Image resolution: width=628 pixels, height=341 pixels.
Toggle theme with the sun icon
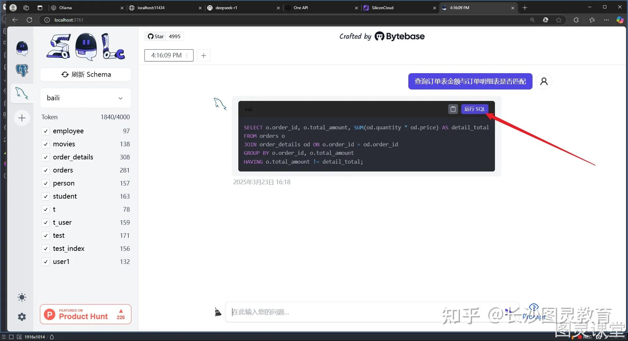coord(22,297)
